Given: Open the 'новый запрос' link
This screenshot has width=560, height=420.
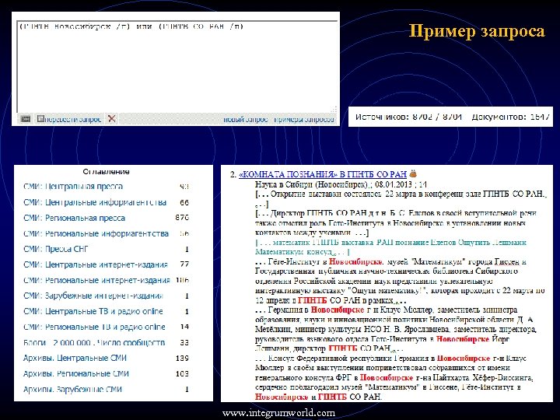Looking at the screenshot, I should point(246,119).
